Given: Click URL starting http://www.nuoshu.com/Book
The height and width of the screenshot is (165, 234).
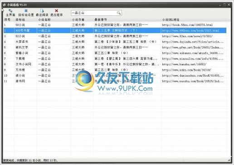Looking at the screenshot, I should 193,81.
